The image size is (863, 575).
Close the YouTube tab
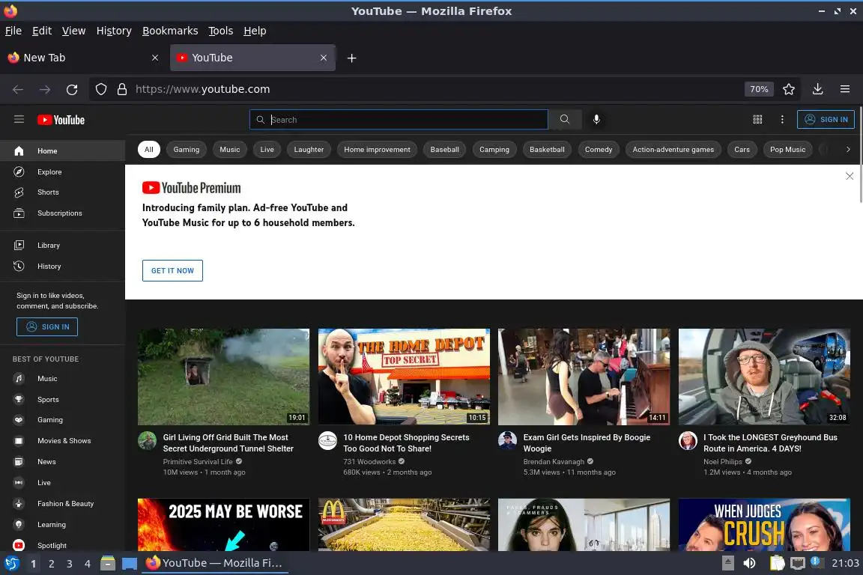pos(324,58)
